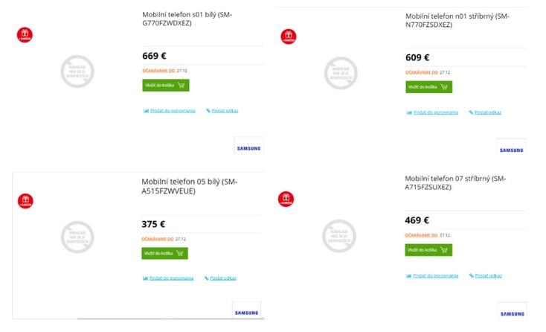Send link for the 07 stříbrný phone

point(486,275)
